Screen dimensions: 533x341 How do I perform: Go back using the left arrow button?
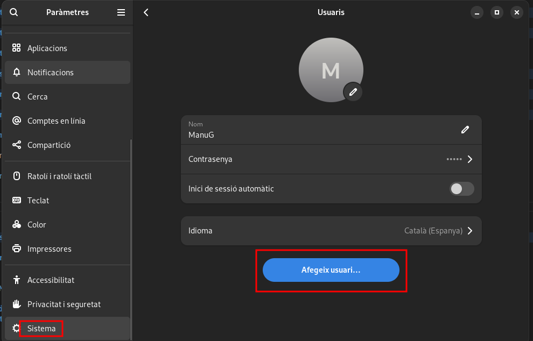click(146, 12)
